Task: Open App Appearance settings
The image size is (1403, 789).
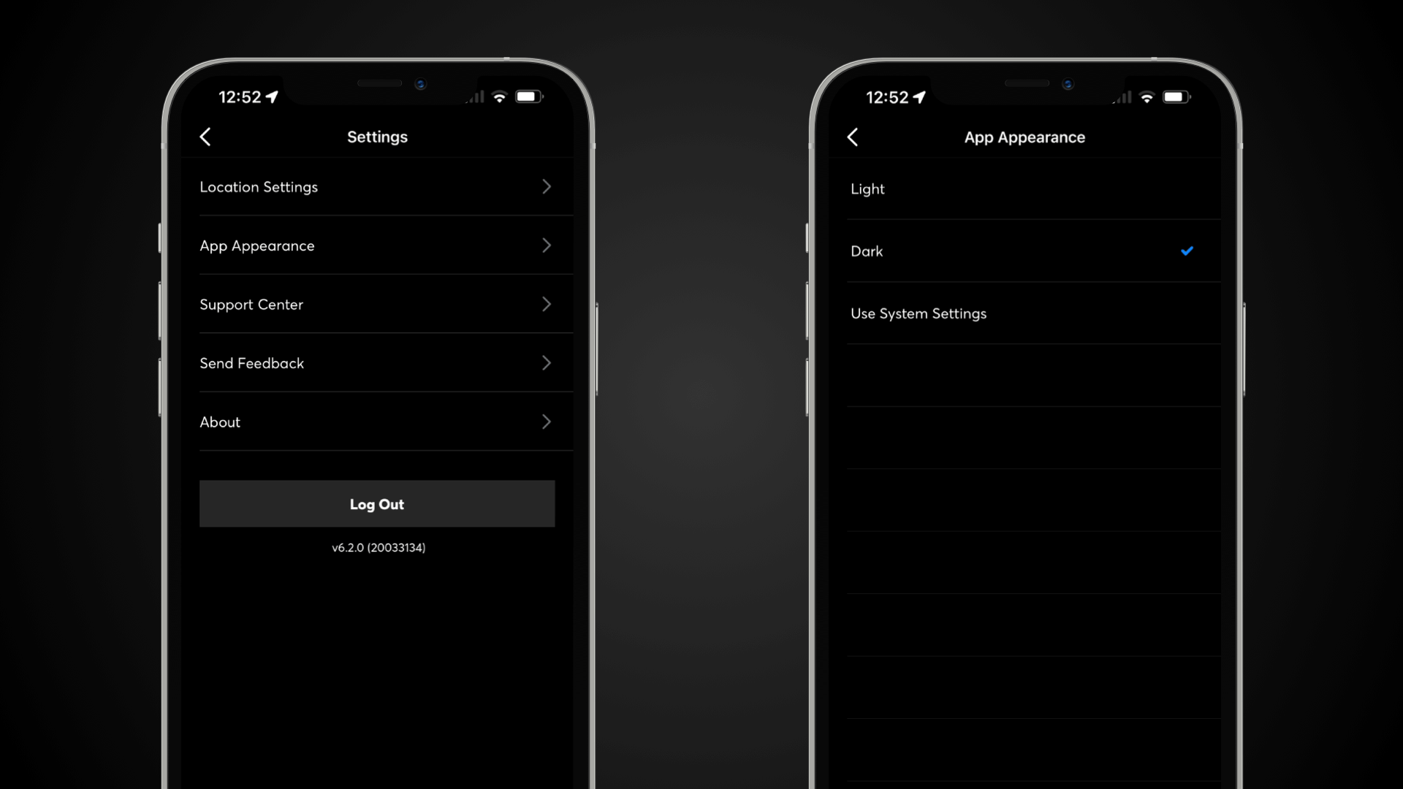Action: [376, 245]
